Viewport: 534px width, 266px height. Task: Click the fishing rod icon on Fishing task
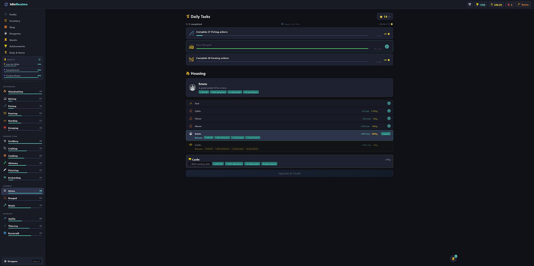(191, 33)
